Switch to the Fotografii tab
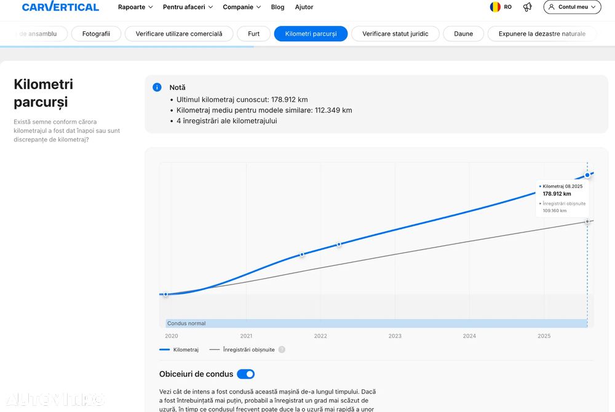 point(96,34)
